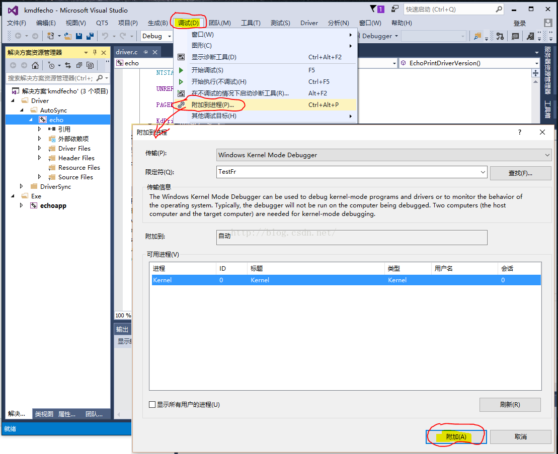Click the Show All Files icon
Viewport: 558px width, 454px height.
tap(91, 65)
